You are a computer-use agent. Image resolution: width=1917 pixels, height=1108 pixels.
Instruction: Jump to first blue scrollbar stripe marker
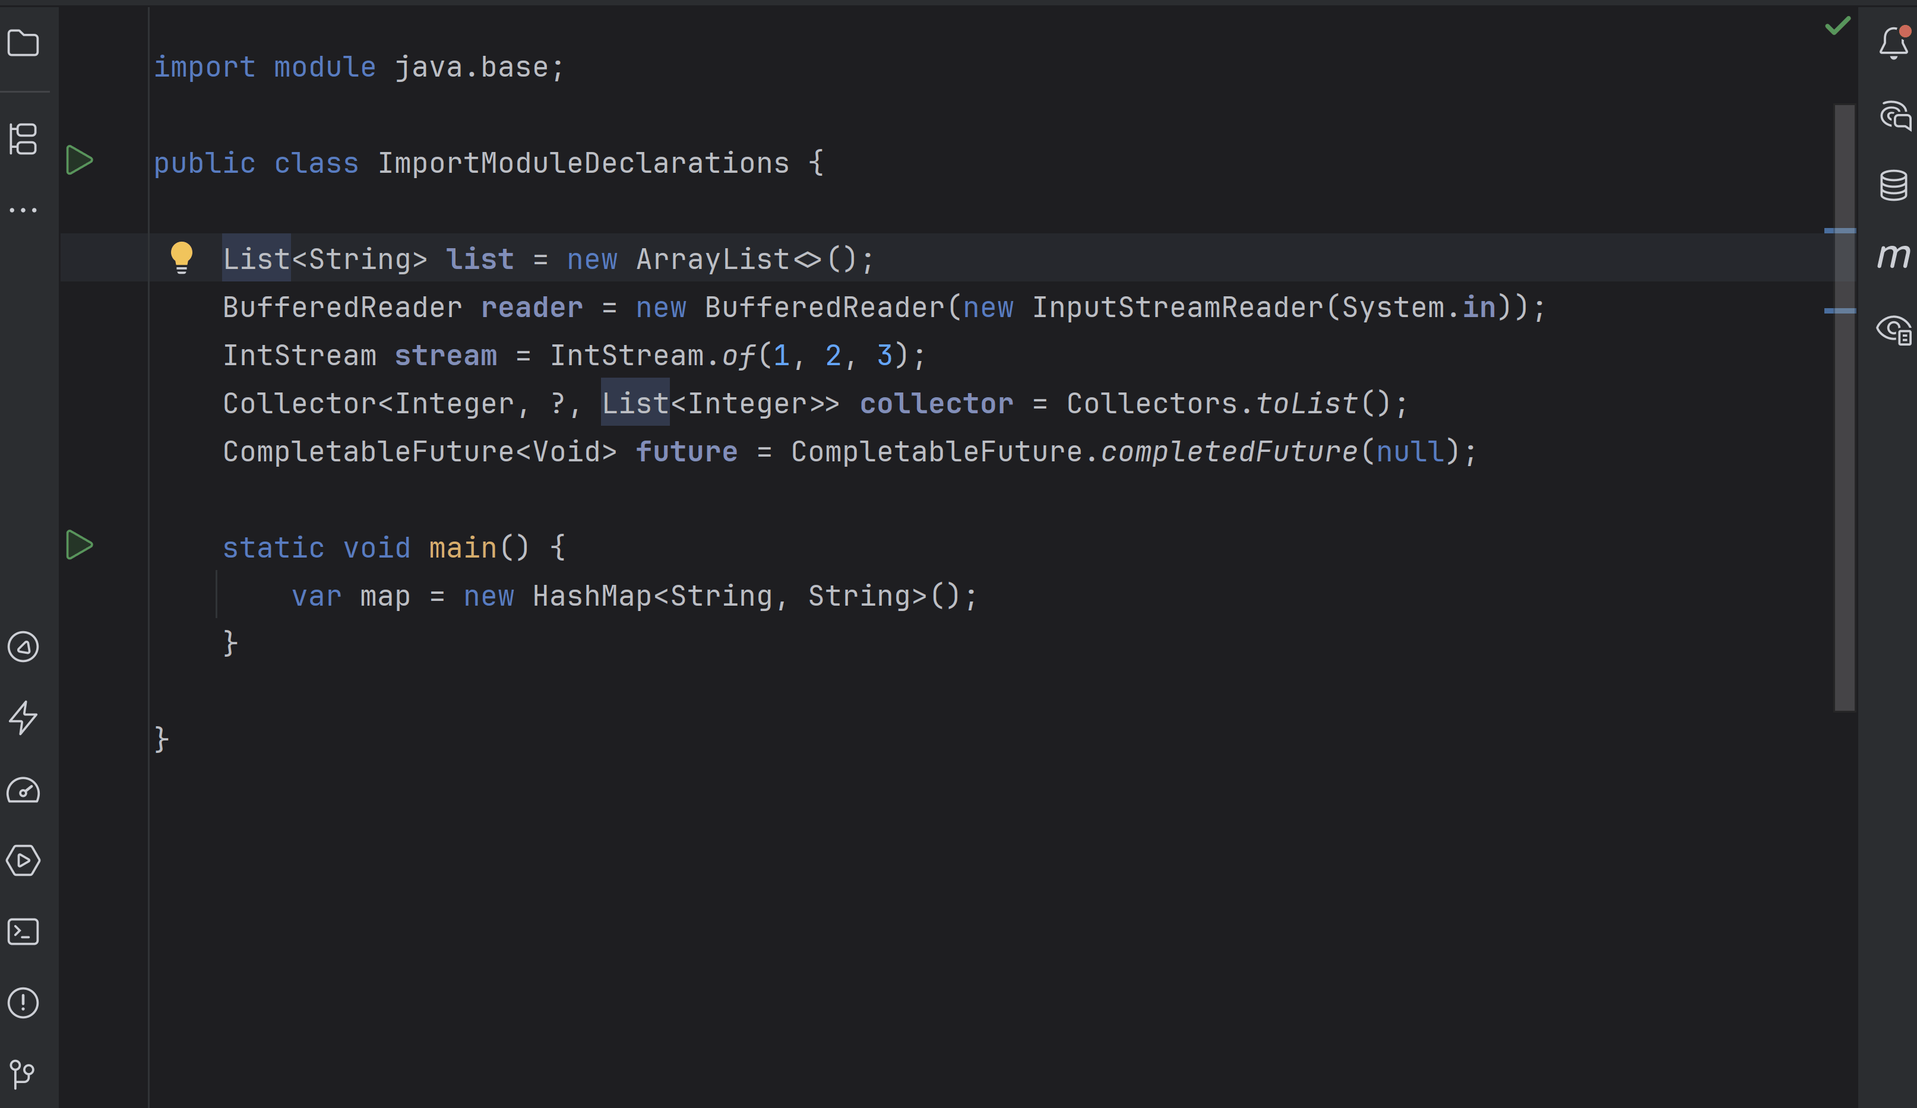coord(1839,230)
